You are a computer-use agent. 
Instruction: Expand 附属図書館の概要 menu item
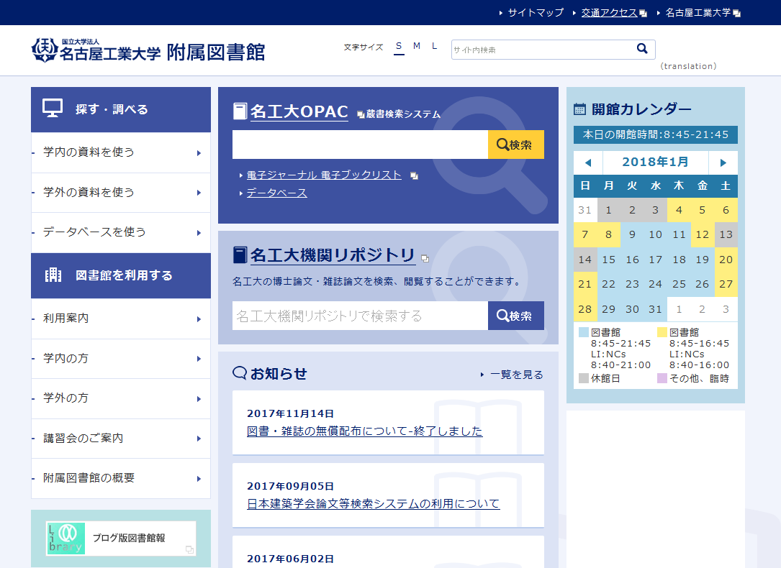(121, 478)
